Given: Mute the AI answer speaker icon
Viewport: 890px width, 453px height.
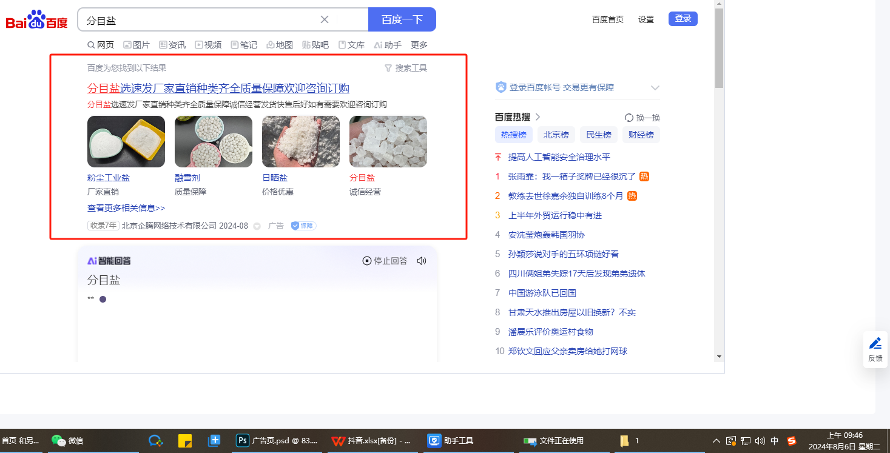Looking at the screenshot, I should (422, 261).
